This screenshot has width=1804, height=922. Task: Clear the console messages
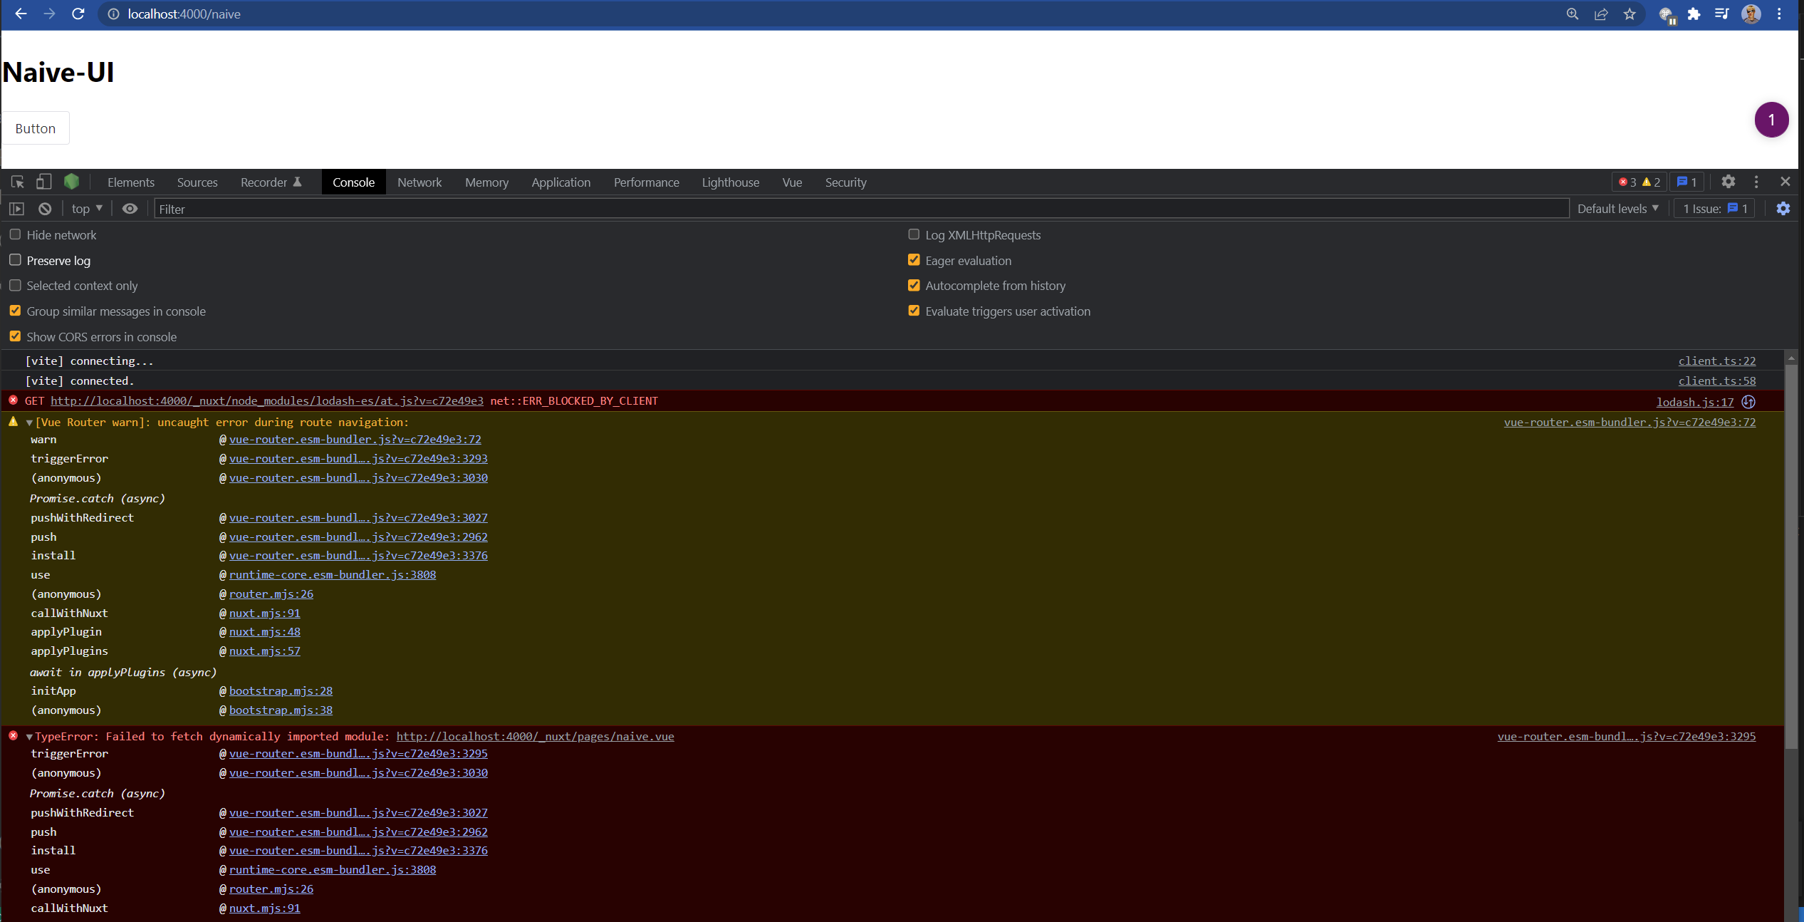click(x=44, y=208)
